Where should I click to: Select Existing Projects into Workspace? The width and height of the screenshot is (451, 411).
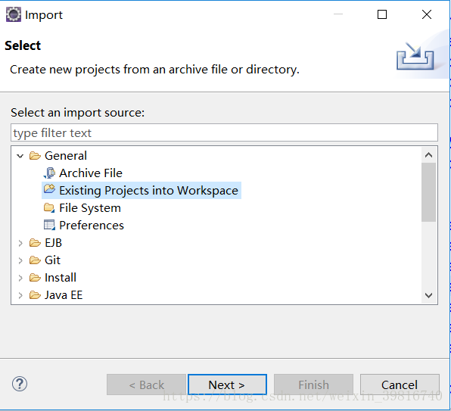pos(149,191)
